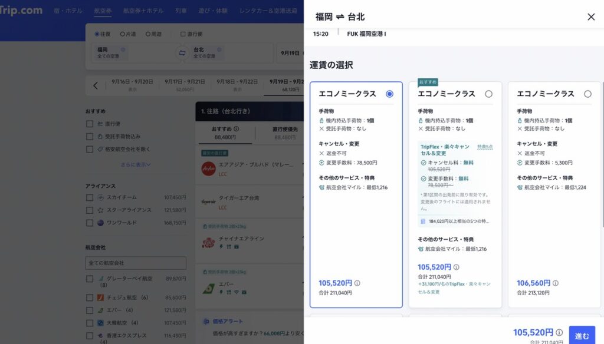Click info icon next to bottom total price
Viewport: 604px width, 344px height.
(x=559, y=332)
